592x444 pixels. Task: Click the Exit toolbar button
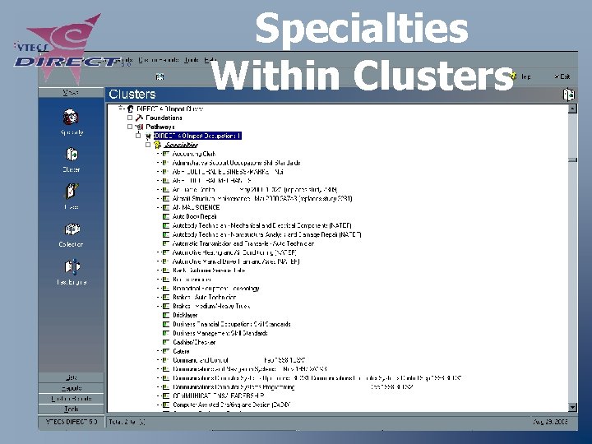[x=562, y=76]
